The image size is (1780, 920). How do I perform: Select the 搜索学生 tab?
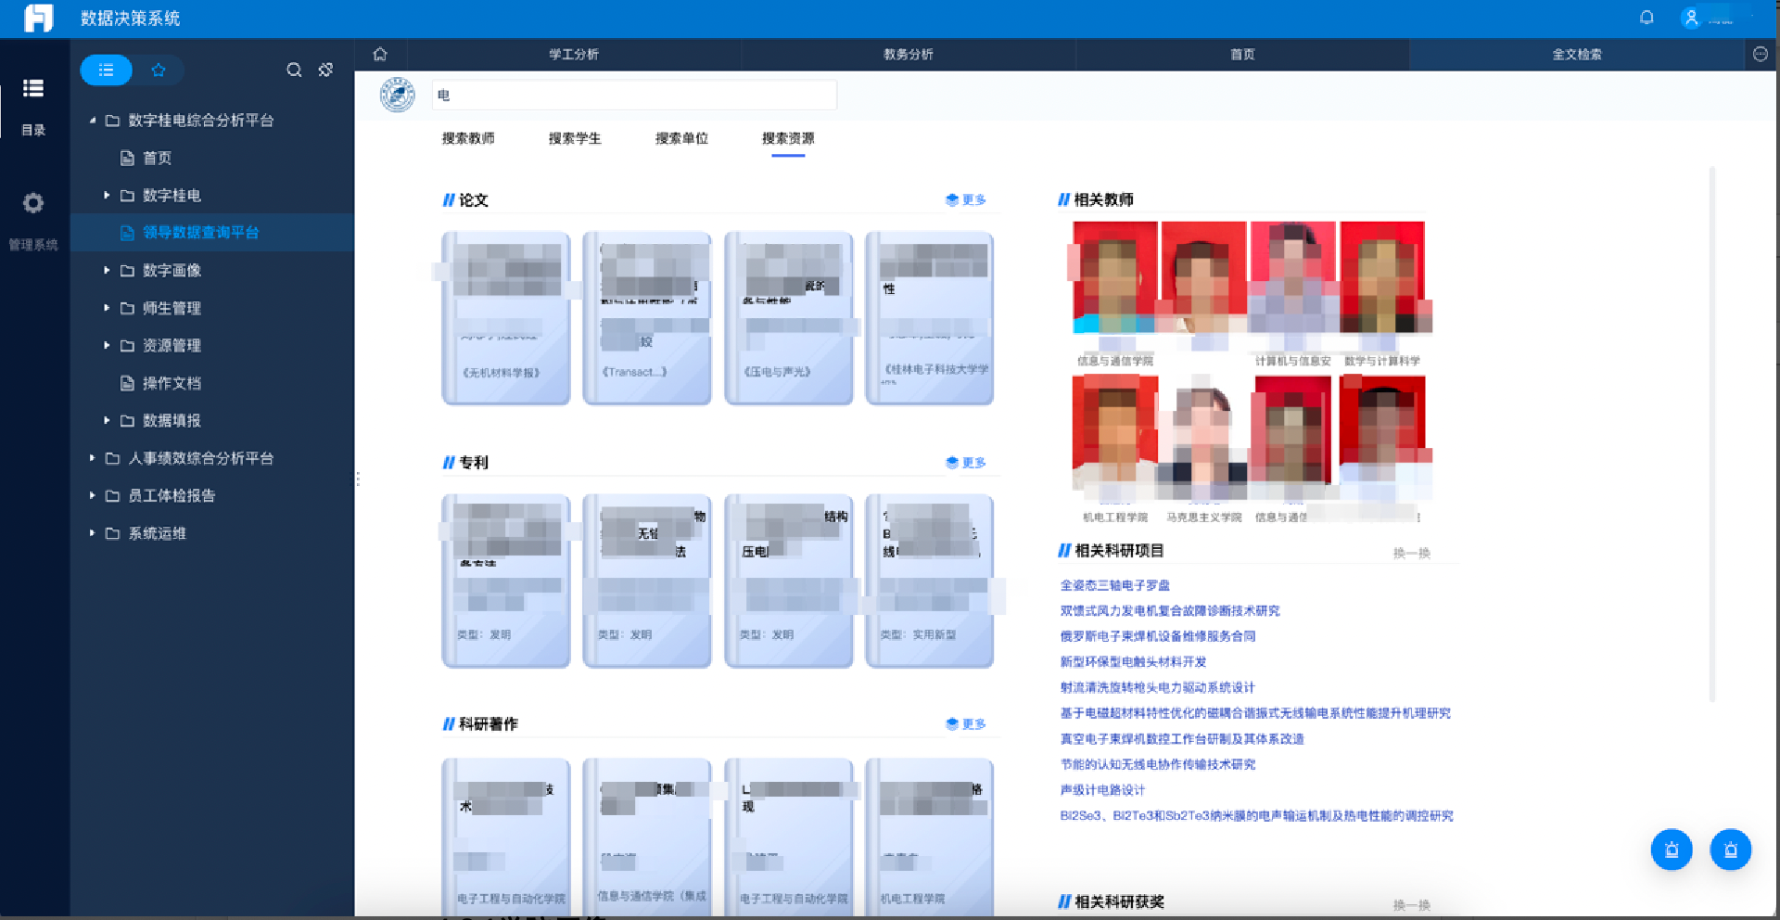point(575,138)
